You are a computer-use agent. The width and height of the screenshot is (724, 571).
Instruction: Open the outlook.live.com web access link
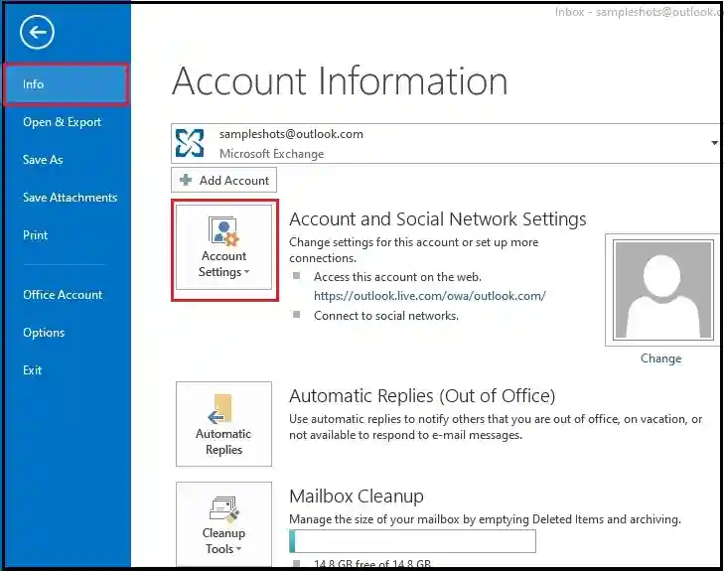click(x=430, y=296)
